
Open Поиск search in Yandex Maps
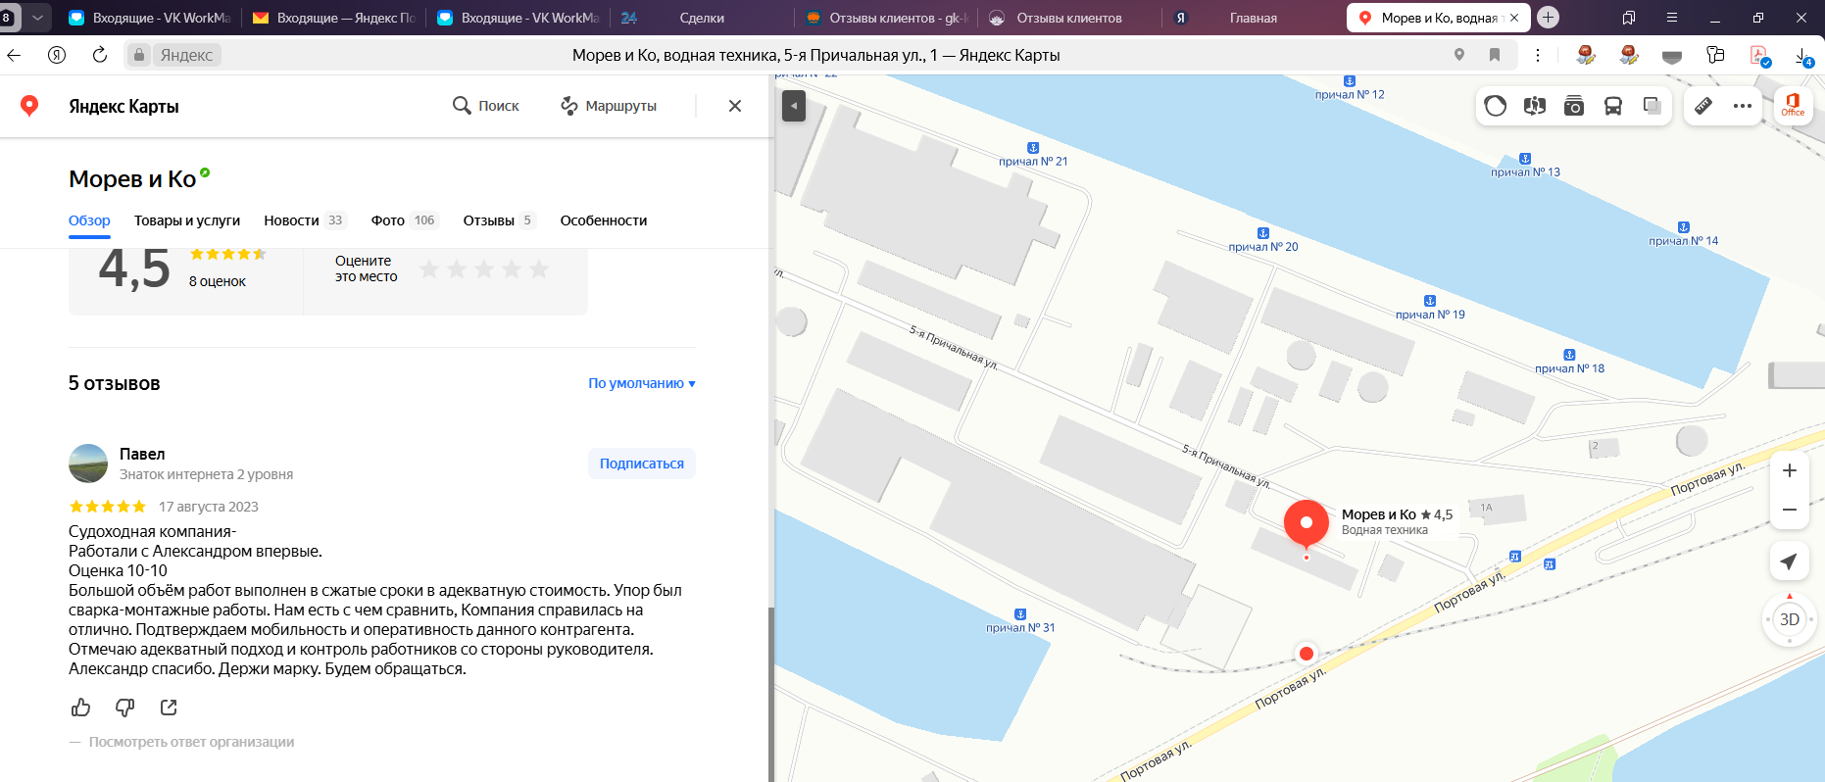tap(486, 106)
